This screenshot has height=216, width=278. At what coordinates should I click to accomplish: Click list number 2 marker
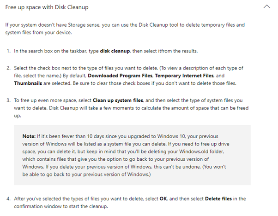[9, 68]
